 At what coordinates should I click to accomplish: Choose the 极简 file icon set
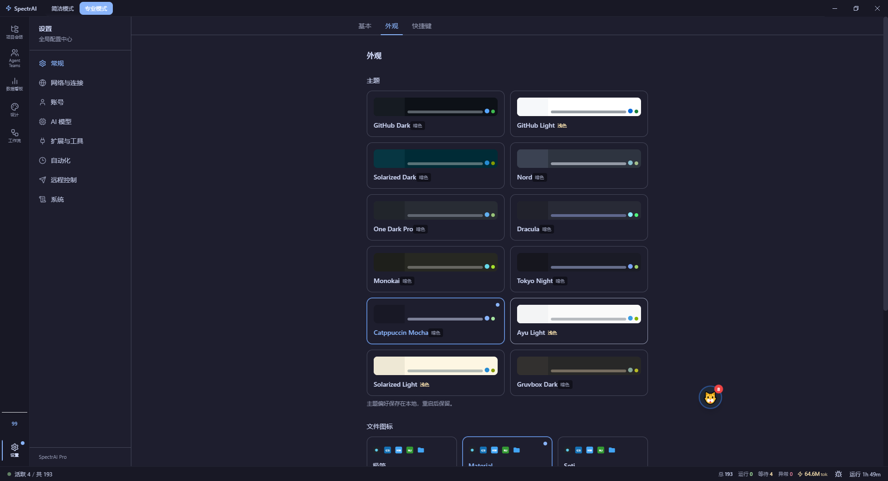(412, 451)
